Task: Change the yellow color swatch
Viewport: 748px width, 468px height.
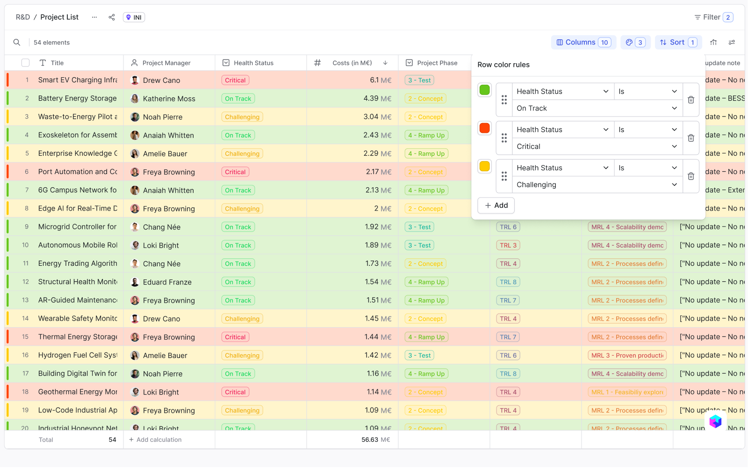Action: (x=485, y=166)
